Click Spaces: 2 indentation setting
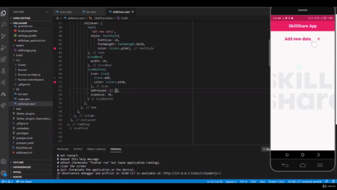 231,182
